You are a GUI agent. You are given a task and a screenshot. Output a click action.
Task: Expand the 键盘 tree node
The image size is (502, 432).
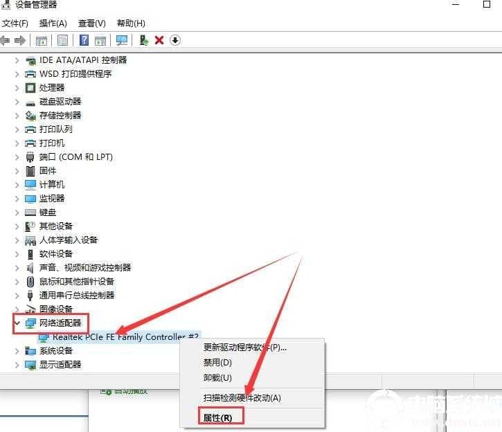17,213
